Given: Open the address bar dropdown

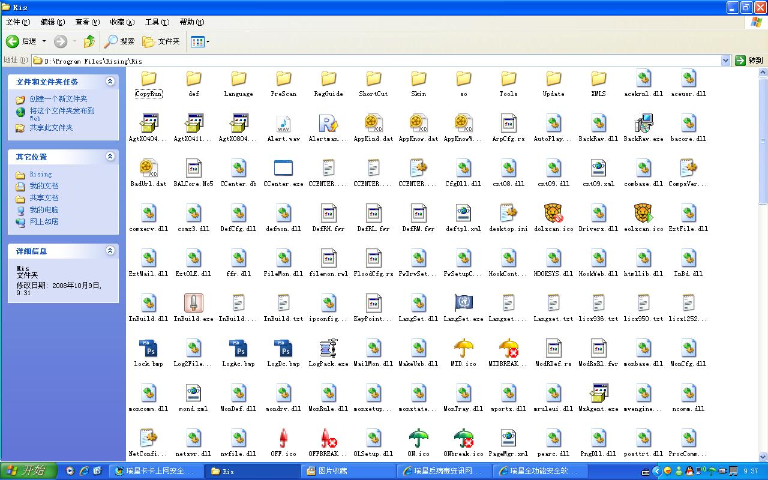Looking at the screenshot, I should (x=725, y=61).
